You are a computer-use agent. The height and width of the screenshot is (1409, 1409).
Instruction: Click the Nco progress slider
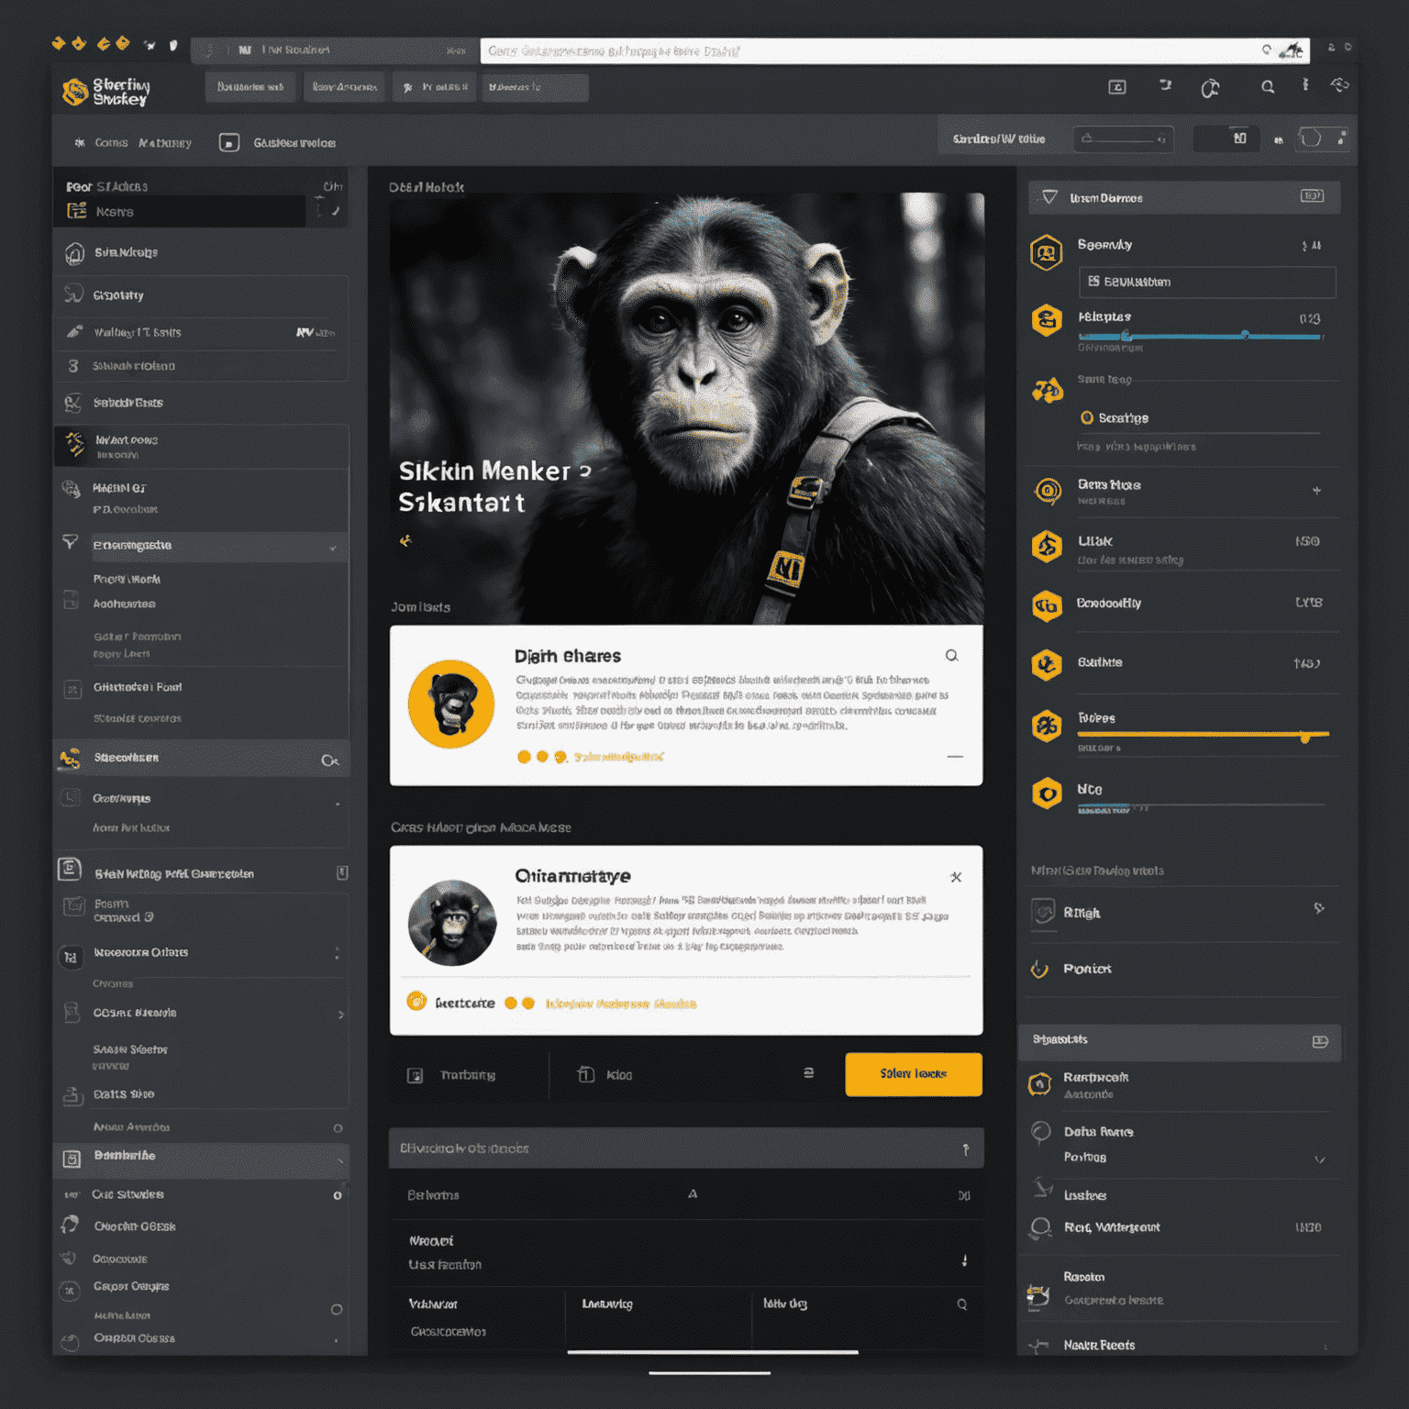click(1202, 807)
